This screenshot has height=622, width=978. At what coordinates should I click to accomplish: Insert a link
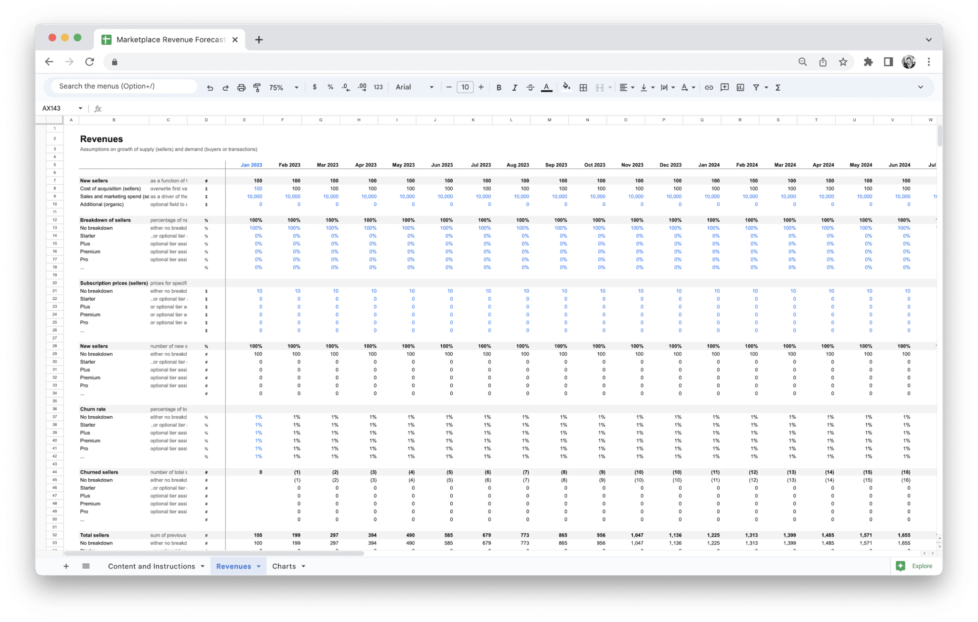(x=709, y=87)
